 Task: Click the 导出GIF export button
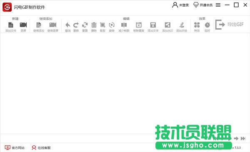click(230, 25)
